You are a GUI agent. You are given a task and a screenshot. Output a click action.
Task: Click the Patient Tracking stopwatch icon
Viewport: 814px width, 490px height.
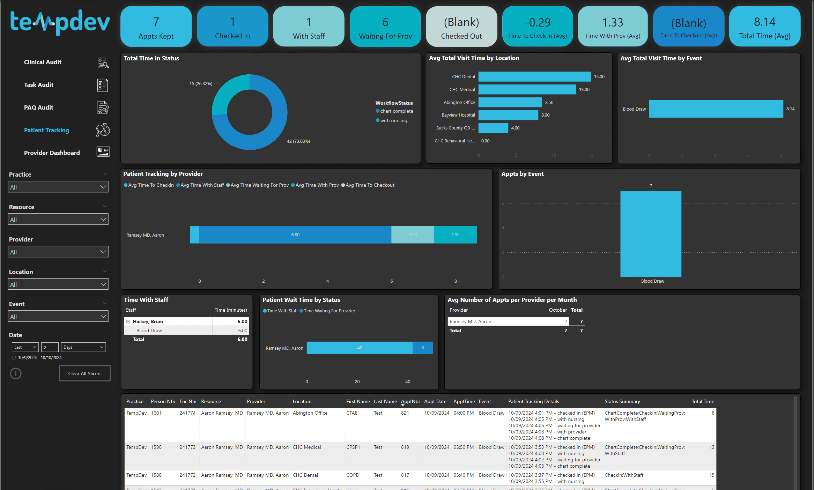point(103,130)
